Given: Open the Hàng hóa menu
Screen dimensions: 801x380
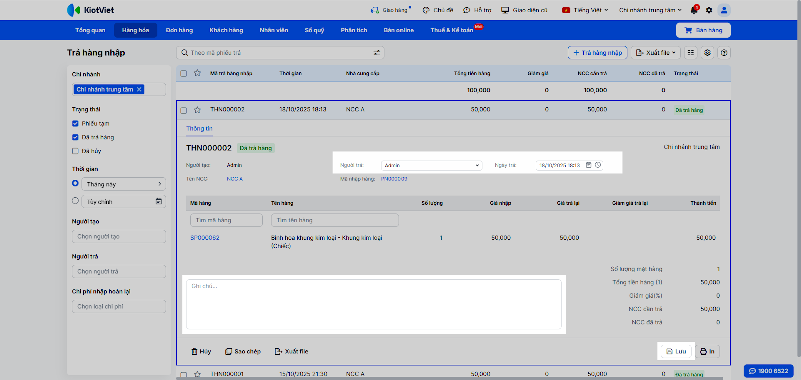Looking at the screenshot, I should 135,30.
